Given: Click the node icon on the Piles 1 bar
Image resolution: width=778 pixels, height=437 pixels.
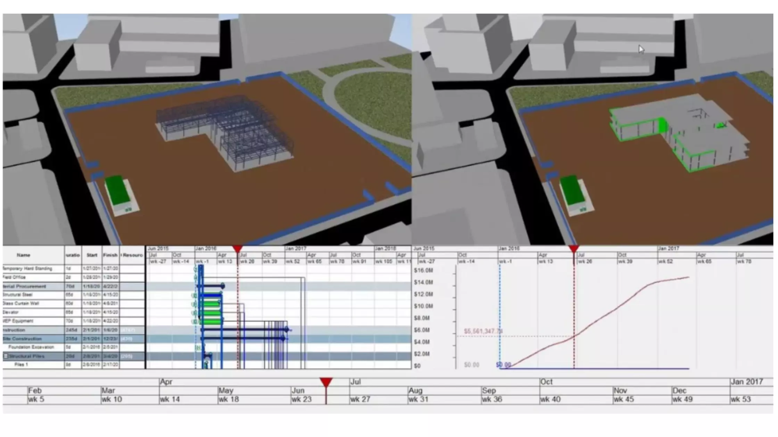Looking at the screenshot, I should (206, 364).
